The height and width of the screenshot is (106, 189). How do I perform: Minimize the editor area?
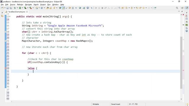179,11
